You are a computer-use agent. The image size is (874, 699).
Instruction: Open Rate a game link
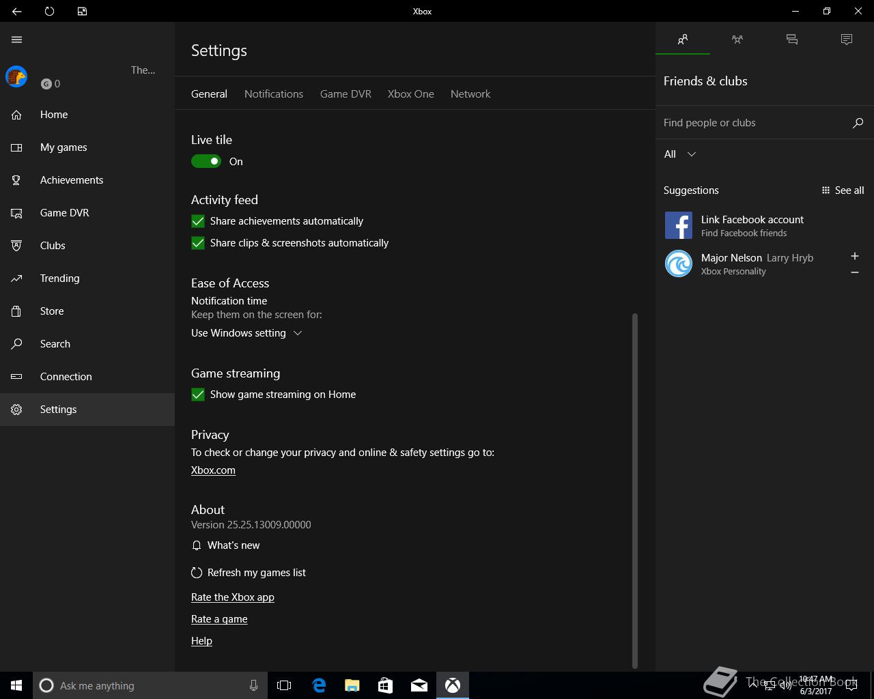pyautogui.click(x=219, y=619)
